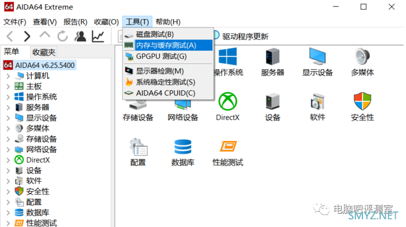This screenshot has height=227, width=406.
Task: Select 配置 in the left tree
Action: point(34,202)
